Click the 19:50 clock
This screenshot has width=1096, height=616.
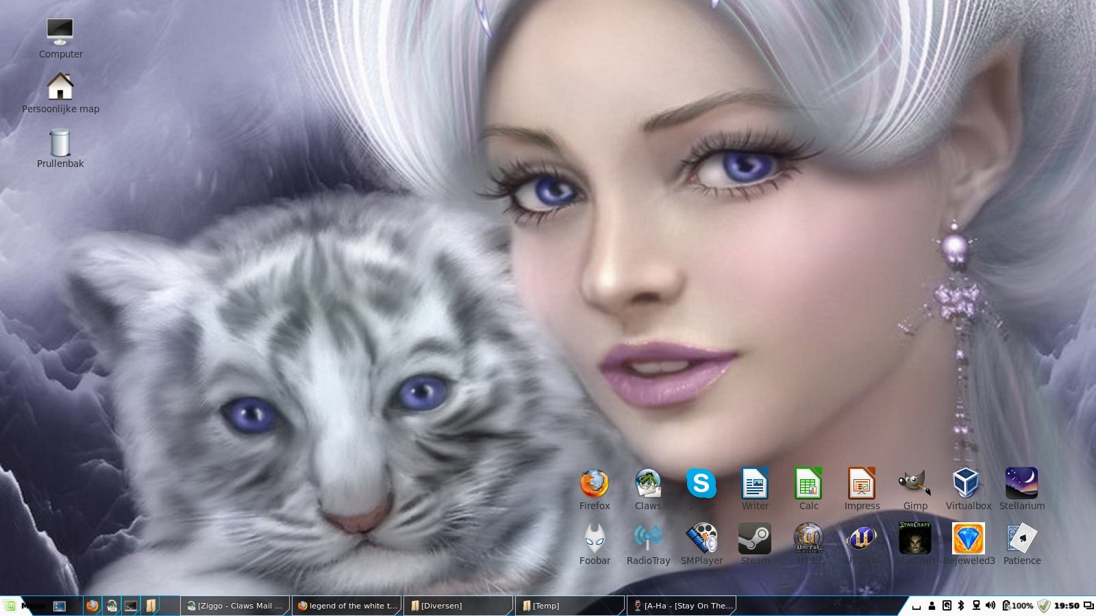[x=1067, y=606]
